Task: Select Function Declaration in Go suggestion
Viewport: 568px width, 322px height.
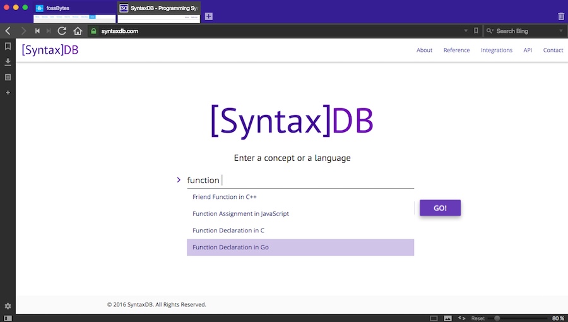Action: [300, 247]
